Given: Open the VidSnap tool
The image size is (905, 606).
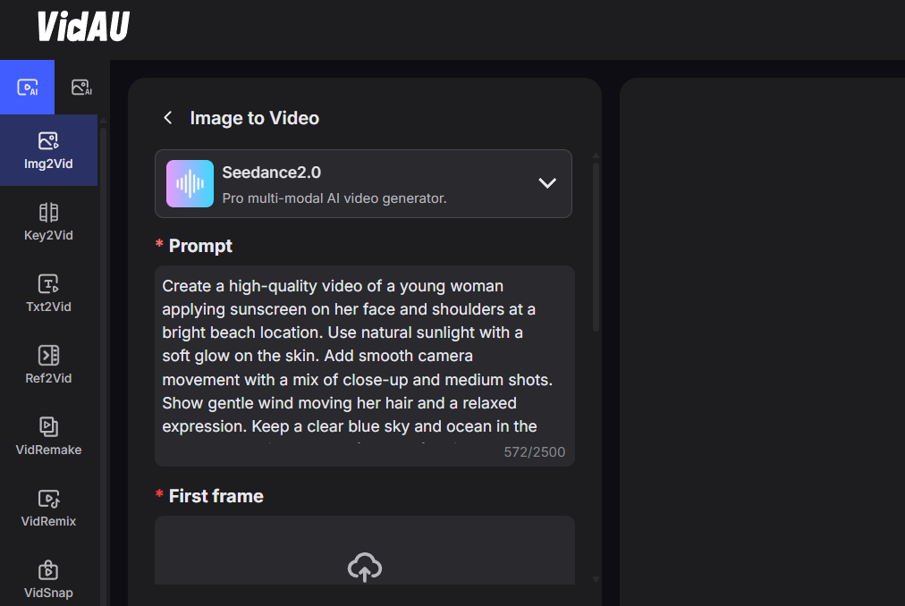Looking at the screenshot, I should click(48, 579).
